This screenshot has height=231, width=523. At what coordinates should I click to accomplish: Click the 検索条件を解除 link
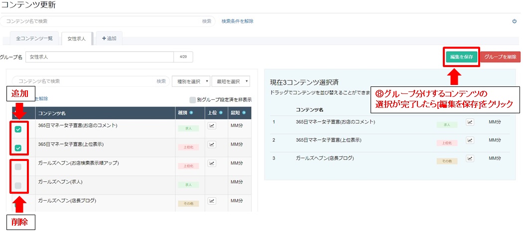(238, 21)
